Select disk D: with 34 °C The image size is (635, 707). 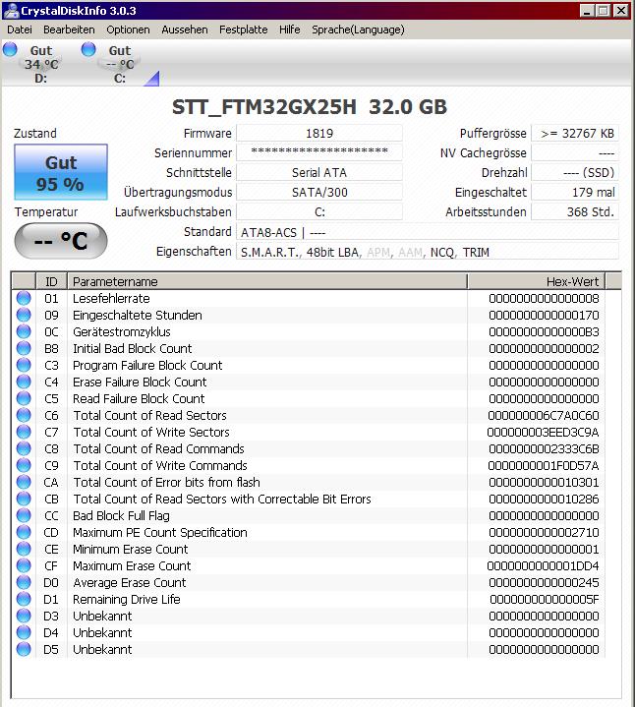[x=41, y=64]
